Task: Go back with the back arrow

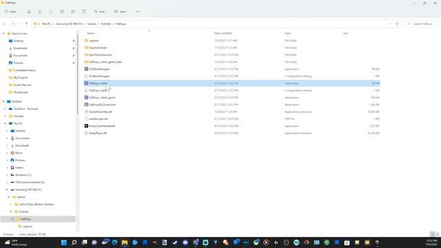Action: point(5,24)
